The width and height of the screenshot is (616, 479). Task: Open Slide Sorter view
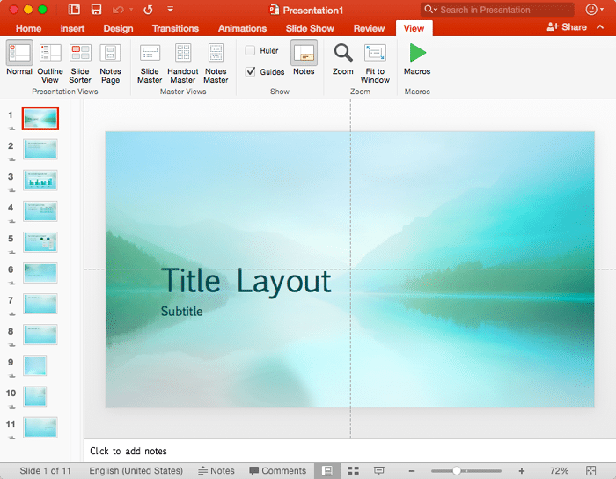click(80, 63)
